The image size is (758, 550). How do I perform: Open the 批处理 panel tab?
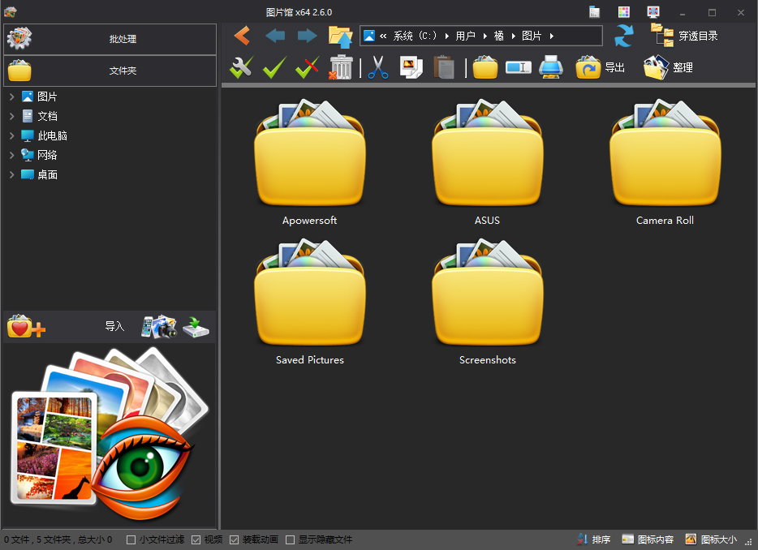[x=110, y=39]
